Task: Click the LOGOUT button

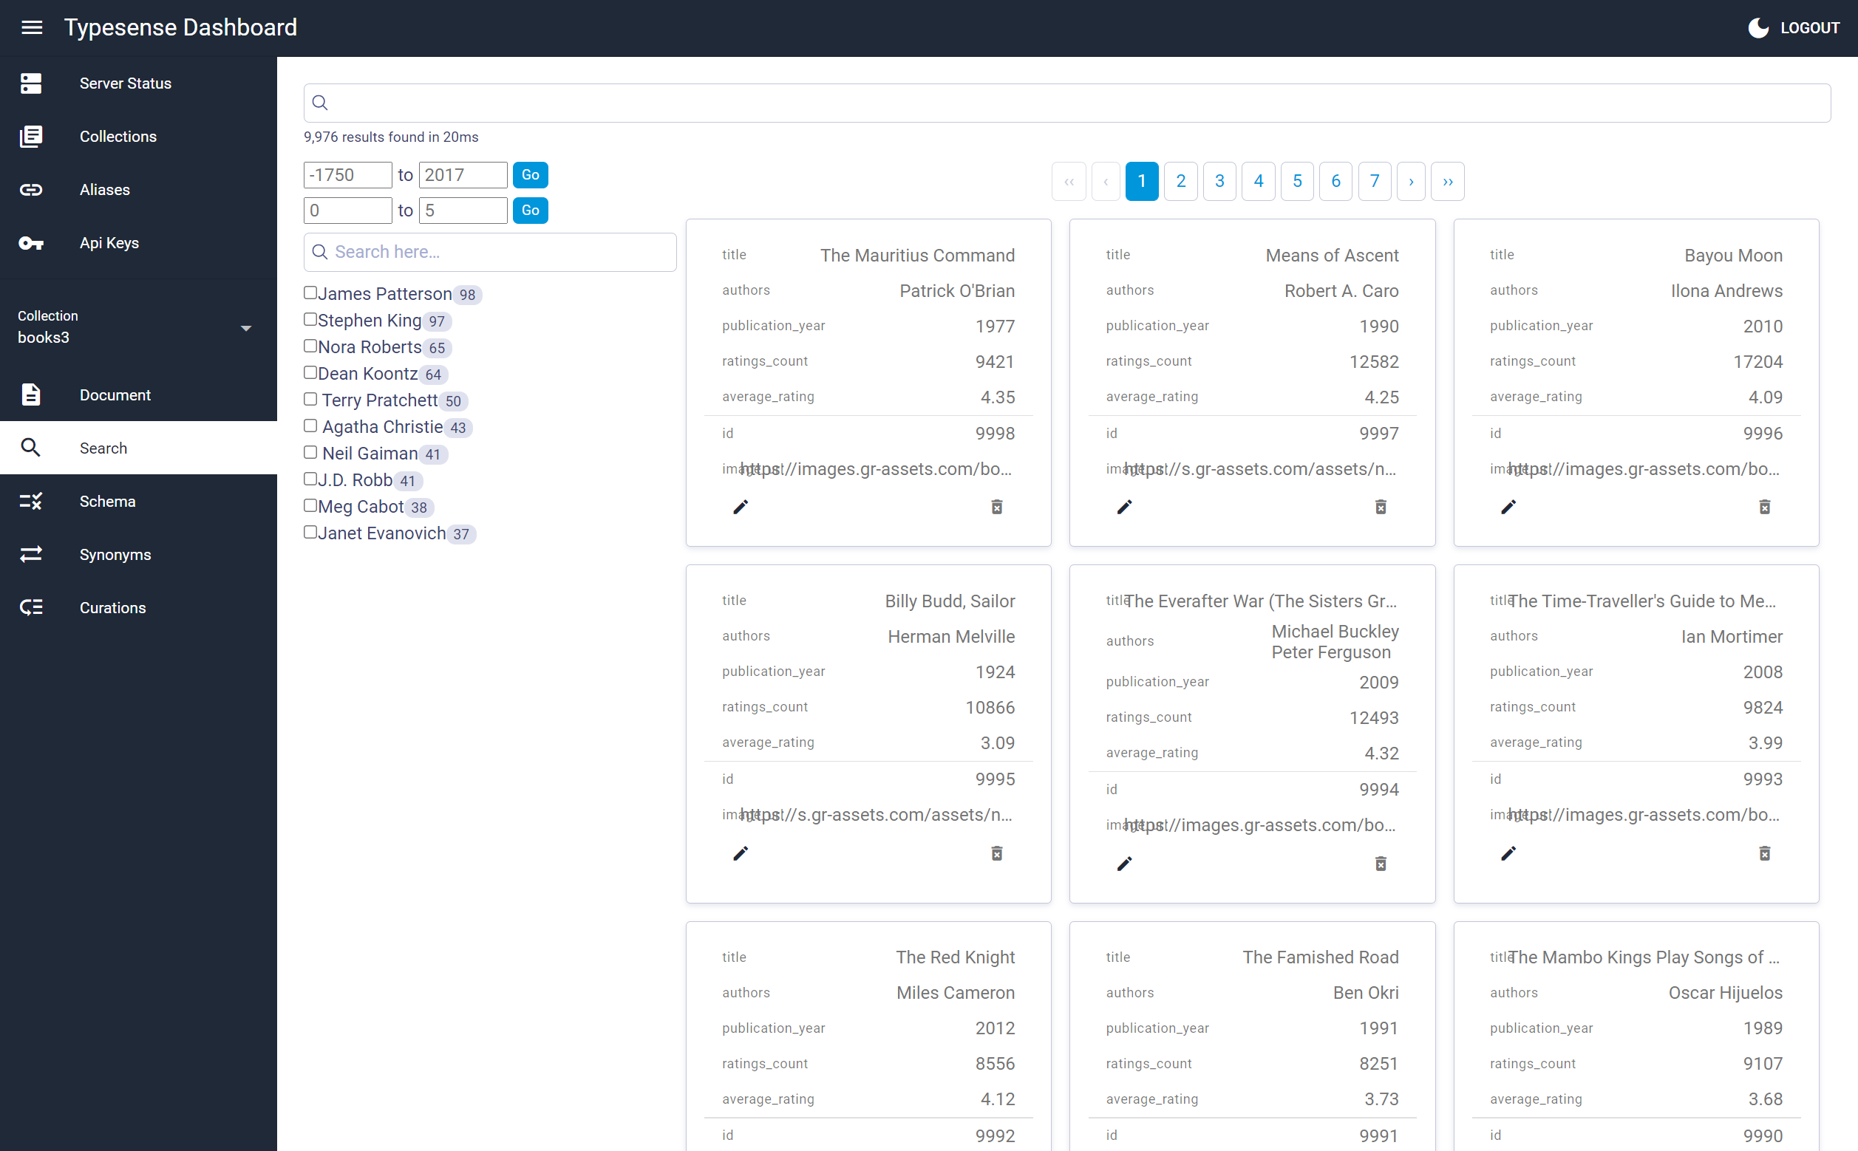Action: (x=1808, y=28)
